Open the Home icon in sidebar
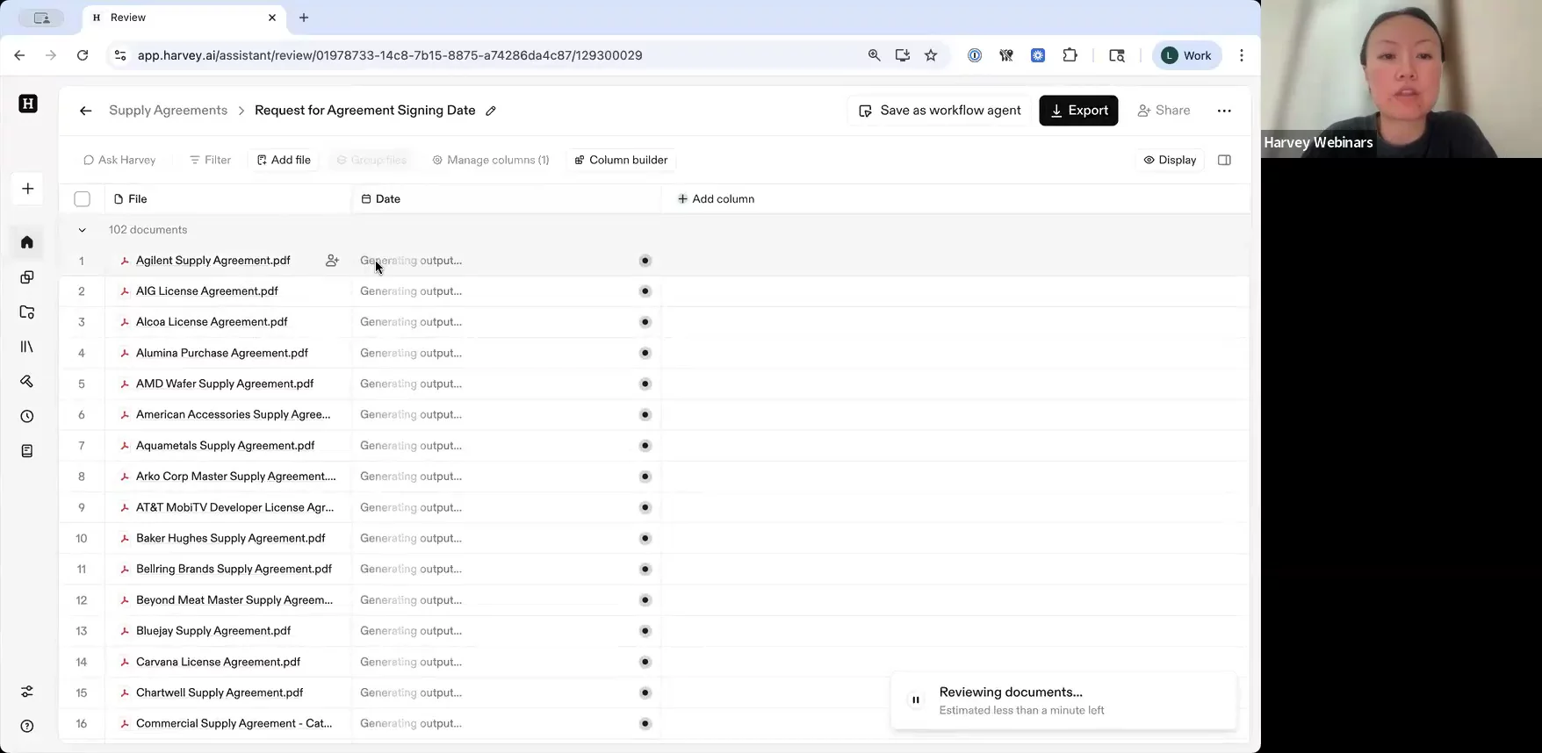 coord(27,242)
